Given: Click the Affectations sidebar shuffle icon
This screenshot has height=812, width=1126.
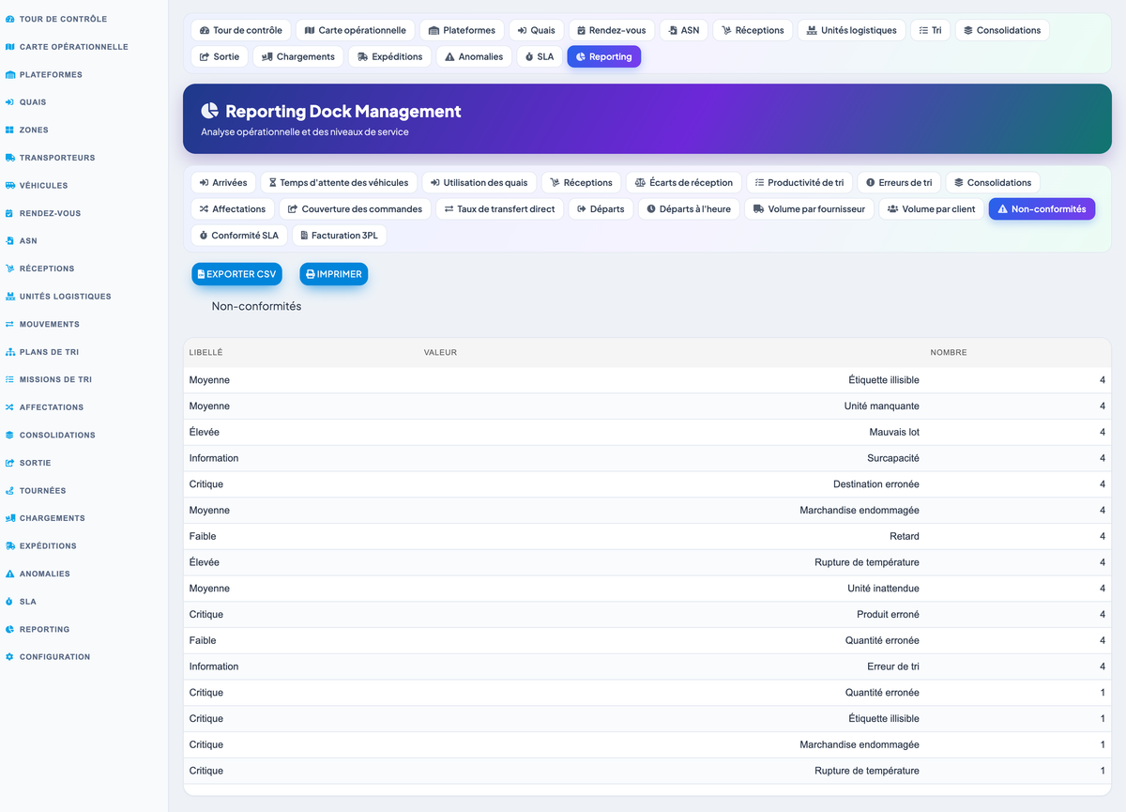Looking at the screenshot, I should pos(9,406).
